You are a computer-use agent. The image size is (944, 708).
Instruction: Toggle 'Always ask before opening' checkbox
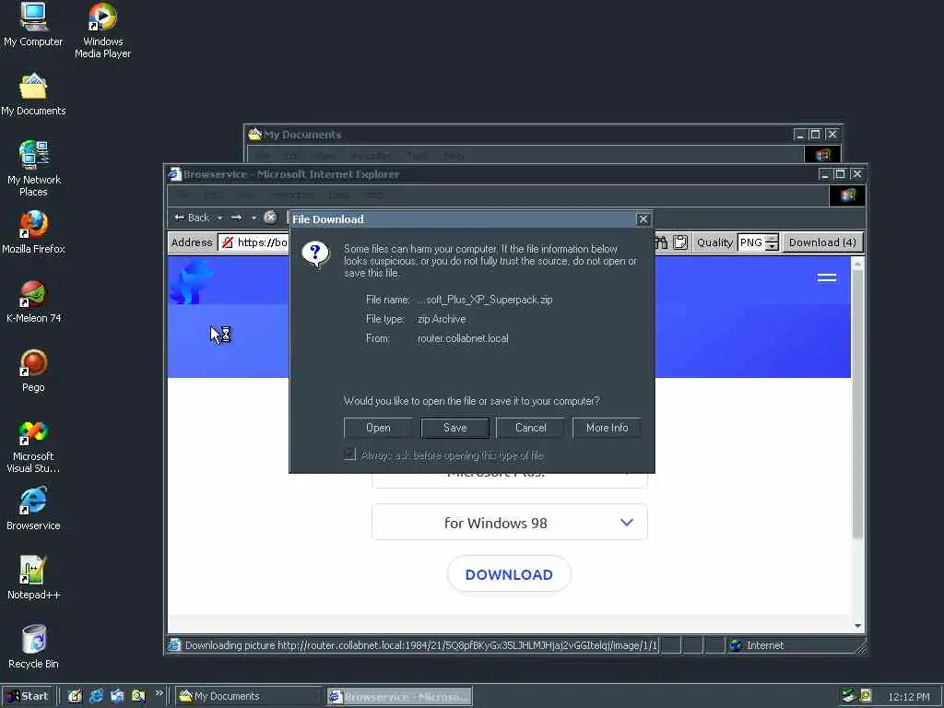[x=349, y=454]
